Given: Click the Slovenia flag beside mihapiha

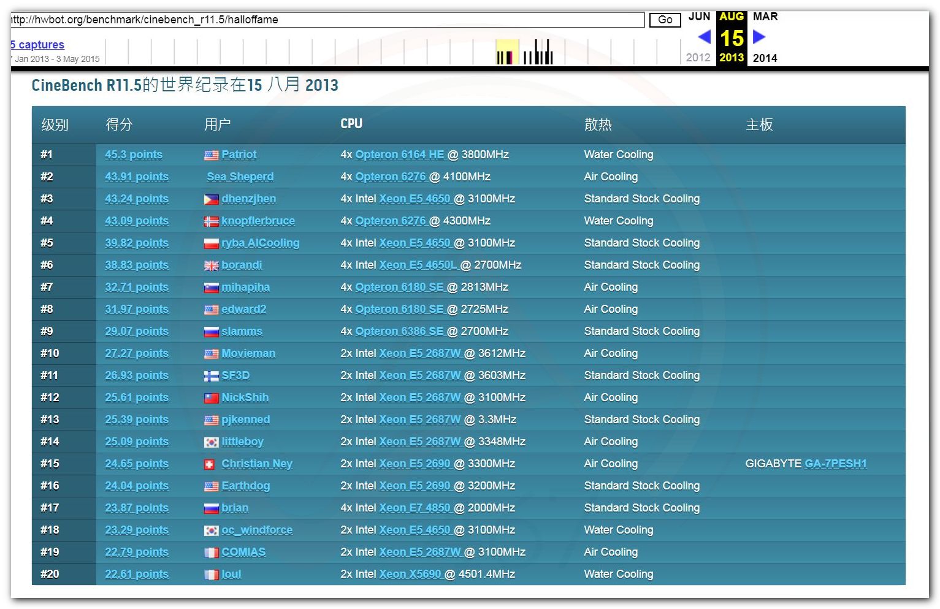Looking at the screenshot, I should 211,288.
